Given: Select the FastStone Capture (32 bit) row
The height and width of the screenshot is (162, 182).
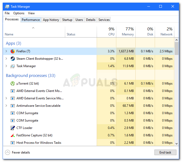Looking at the screenshot, I should coord(89,135).
